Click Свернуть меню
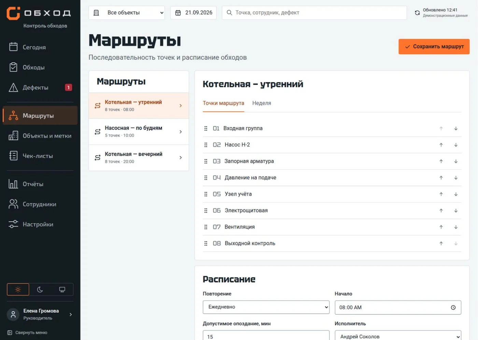Viewport: 478px width, 340px height. [27, 332]
